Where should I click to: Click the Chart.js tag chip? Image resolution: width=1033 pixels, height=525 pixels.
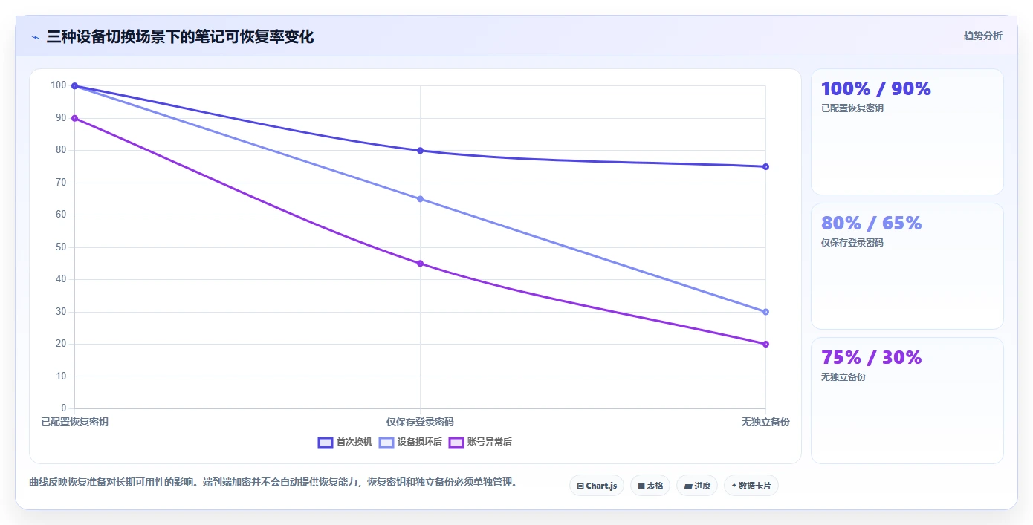pos(597,486)
